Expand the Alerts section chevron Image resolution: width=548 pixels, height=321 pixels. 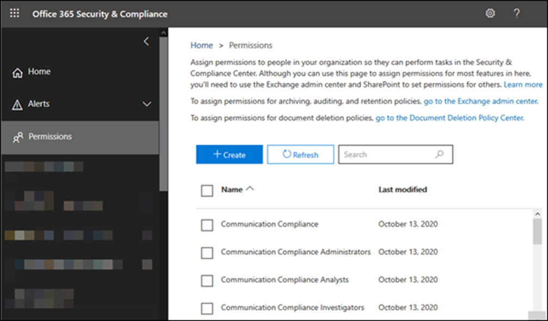click(x=147, y=103)
